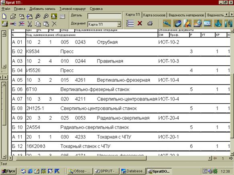Open the Добавить запись menu

(x=42, y=9)
